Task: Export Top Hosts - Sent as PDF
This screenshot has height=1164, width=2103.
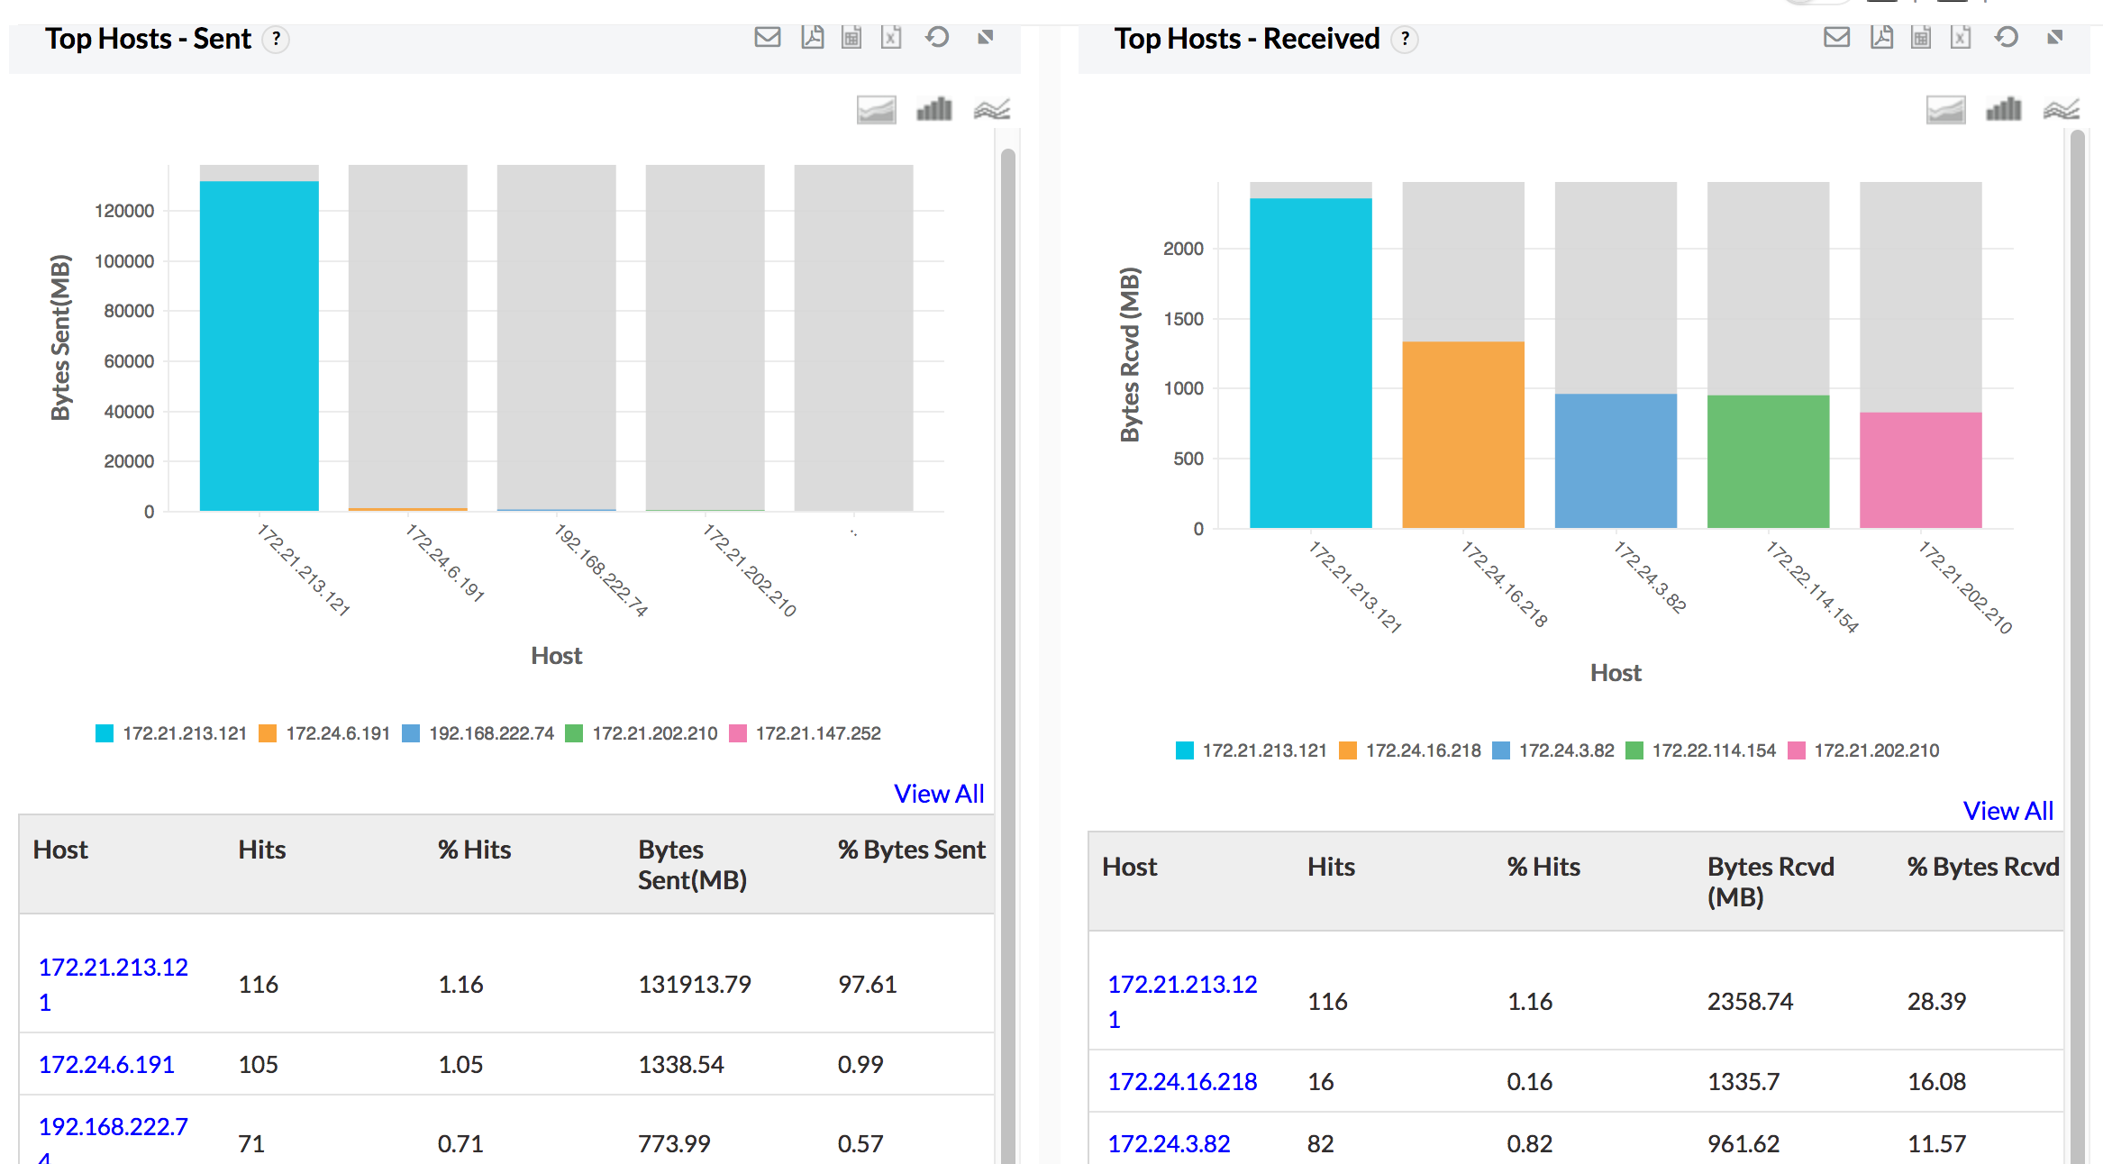Action: 812,38
